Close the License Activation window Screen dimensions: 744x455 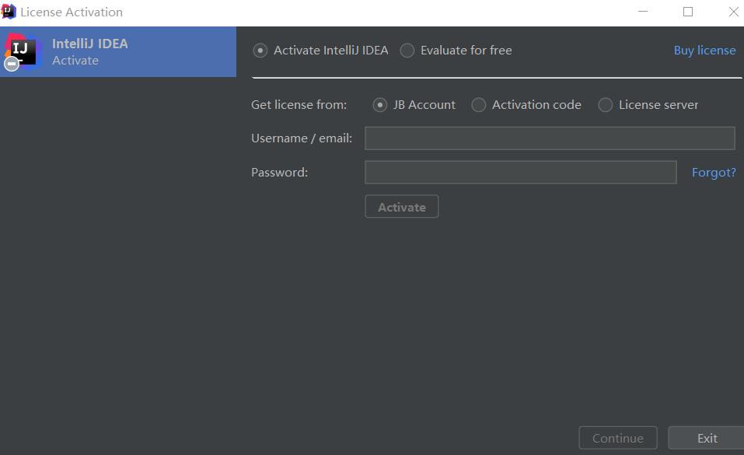point(734,12)
